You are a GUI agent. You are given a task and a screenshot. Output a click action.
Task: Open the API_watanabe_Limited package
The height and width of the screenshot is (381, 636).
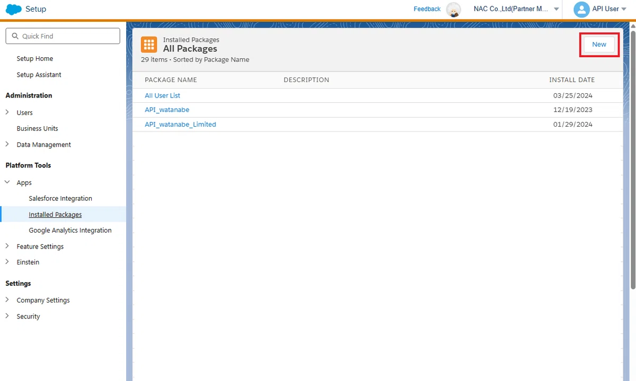(180, 125)
